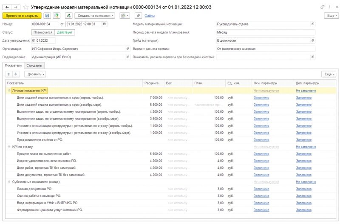Open the Подразделение field's linked record icon
The height and width of the screenshot is (224, 343).
click(128, 57)
